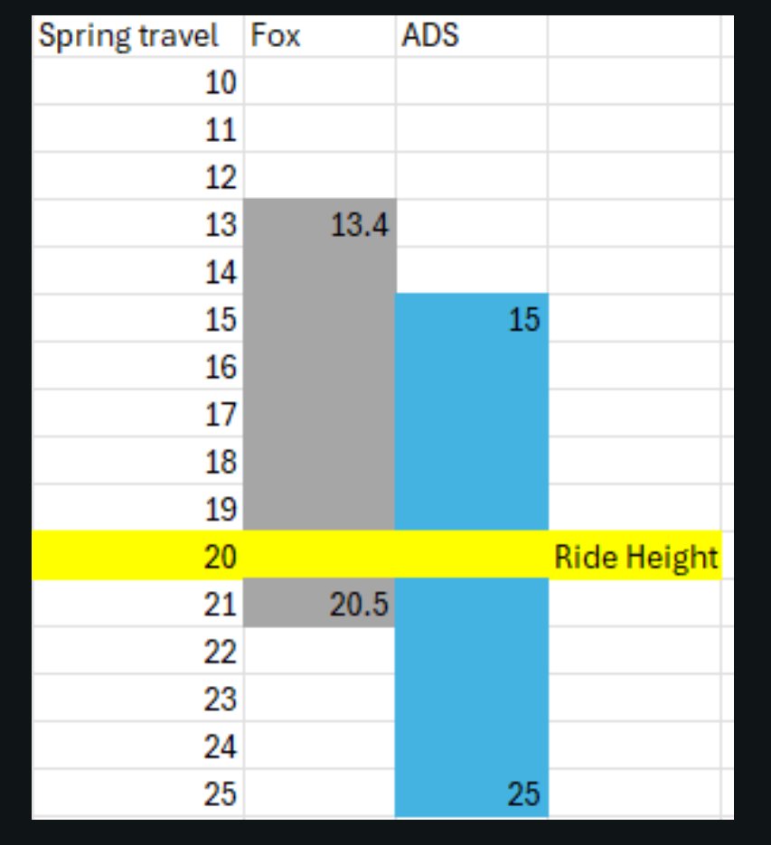Click the Spring travel cell with 25
Viewport: 771px width, 845px height.
click(138, 793)
